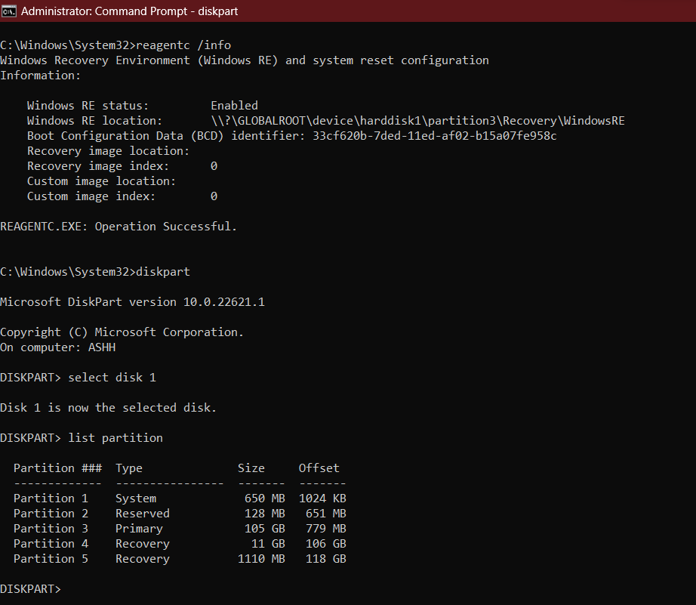Click the "Type" column header
Screen dimensions: 696x605
129,468
